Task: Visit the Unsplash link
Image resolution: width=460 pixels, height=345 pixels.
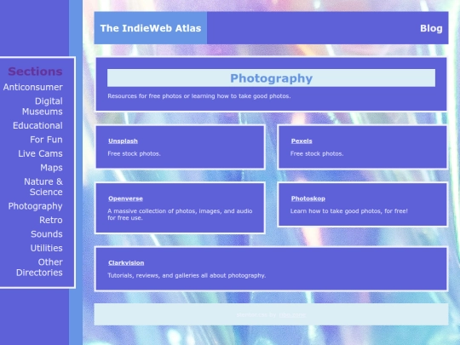Action: tap(123, 141)
